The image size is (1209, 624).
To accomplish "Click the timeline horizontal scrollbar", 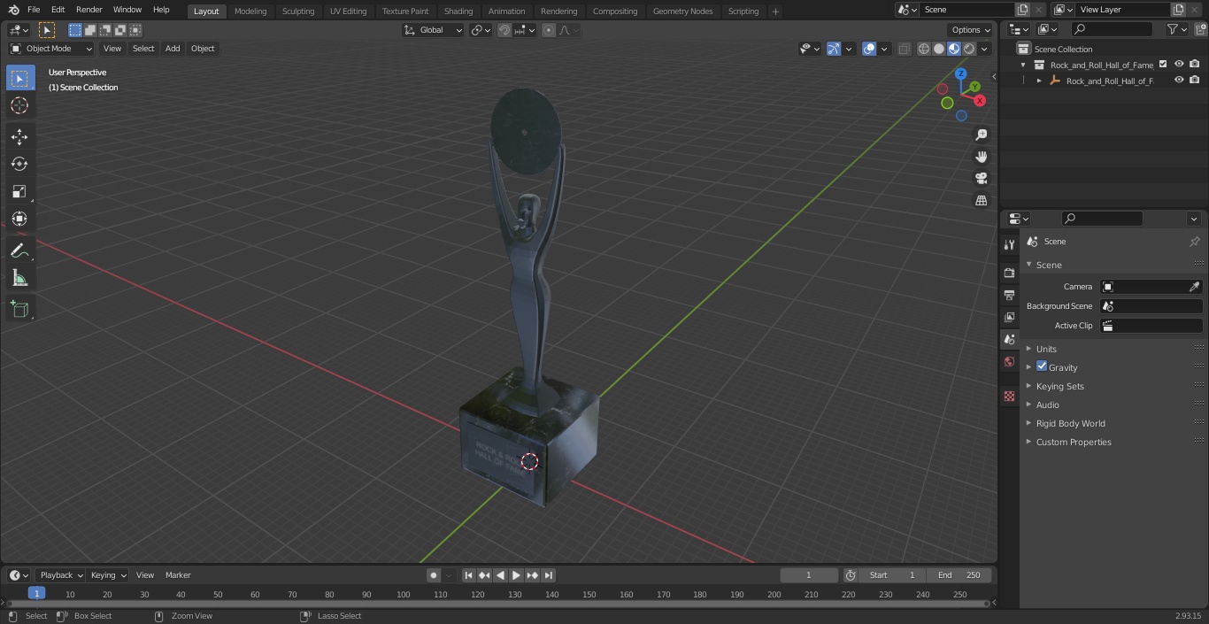I will pyautogui.click(x=497, y=604).
